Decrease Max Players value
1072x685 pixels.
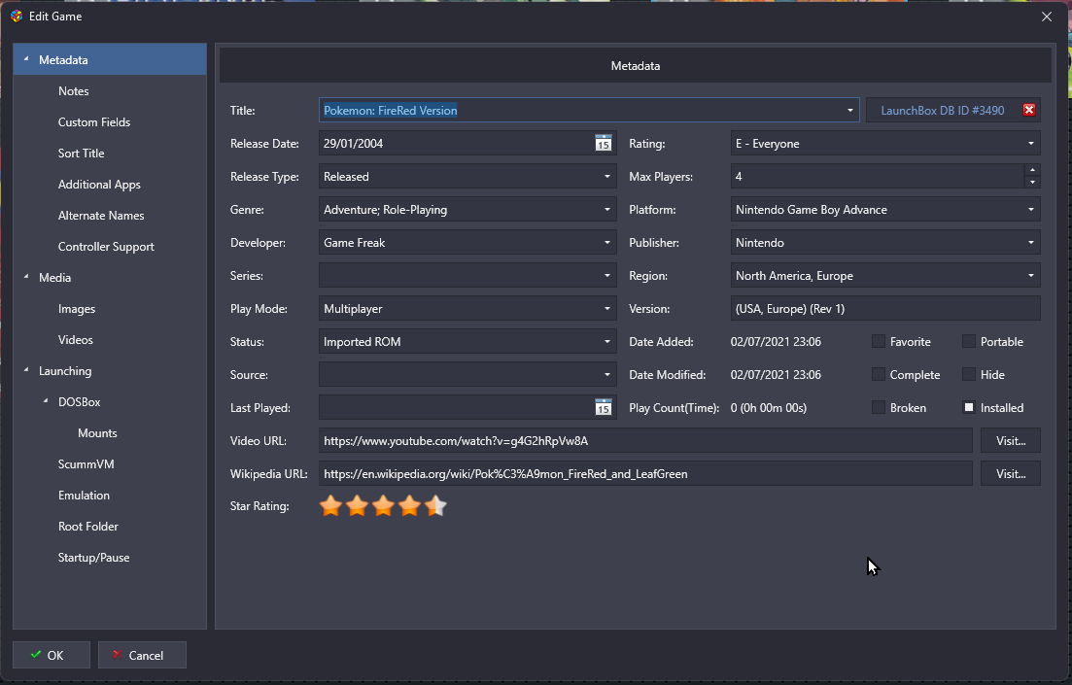pos(1032,183)
